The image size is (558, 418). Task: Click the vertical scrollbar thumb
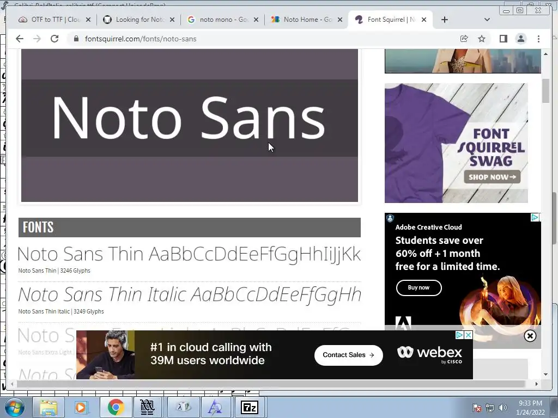coord(546,91)
